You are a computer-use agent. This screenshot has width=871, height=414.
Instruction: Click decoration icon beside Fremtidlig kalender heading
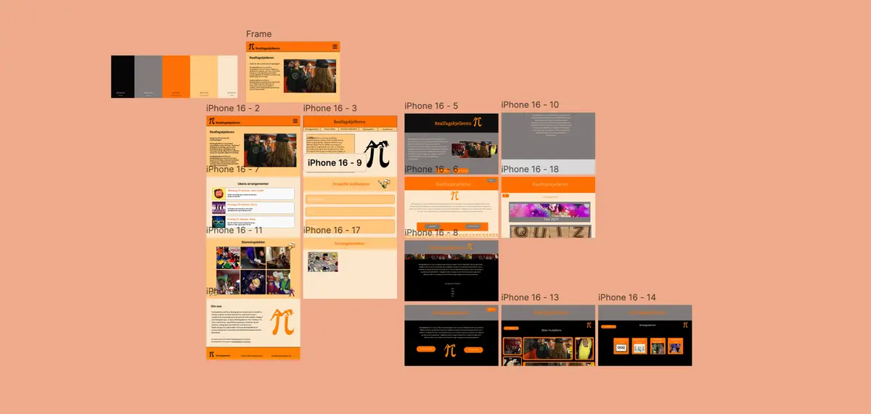[x=383, y=184]
